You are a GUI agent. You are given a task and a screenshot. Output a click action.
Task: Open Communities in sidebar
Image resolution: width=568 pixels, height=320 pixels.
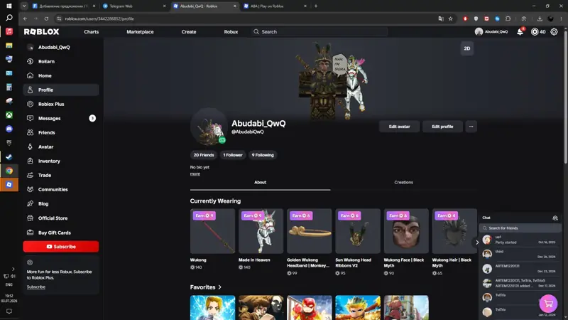pos(61,189)
